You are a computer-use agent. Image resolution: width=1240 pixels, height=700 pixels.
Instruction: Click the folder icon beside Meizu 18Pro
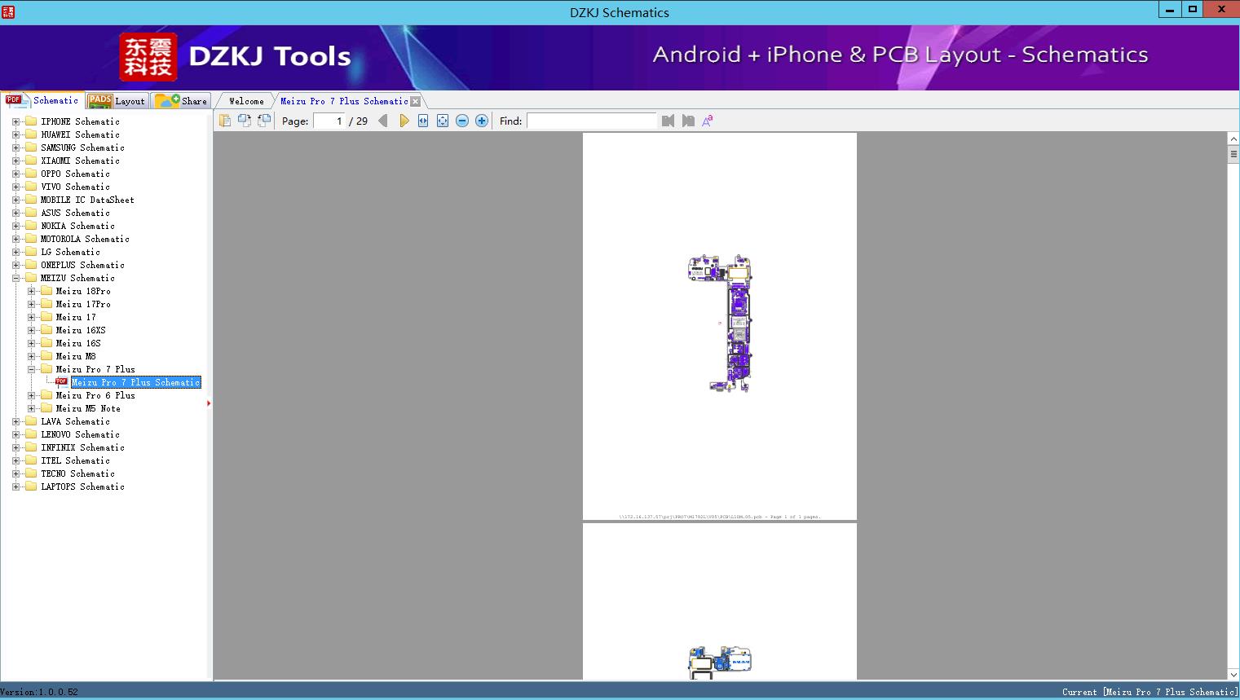(x=46, y=291)
